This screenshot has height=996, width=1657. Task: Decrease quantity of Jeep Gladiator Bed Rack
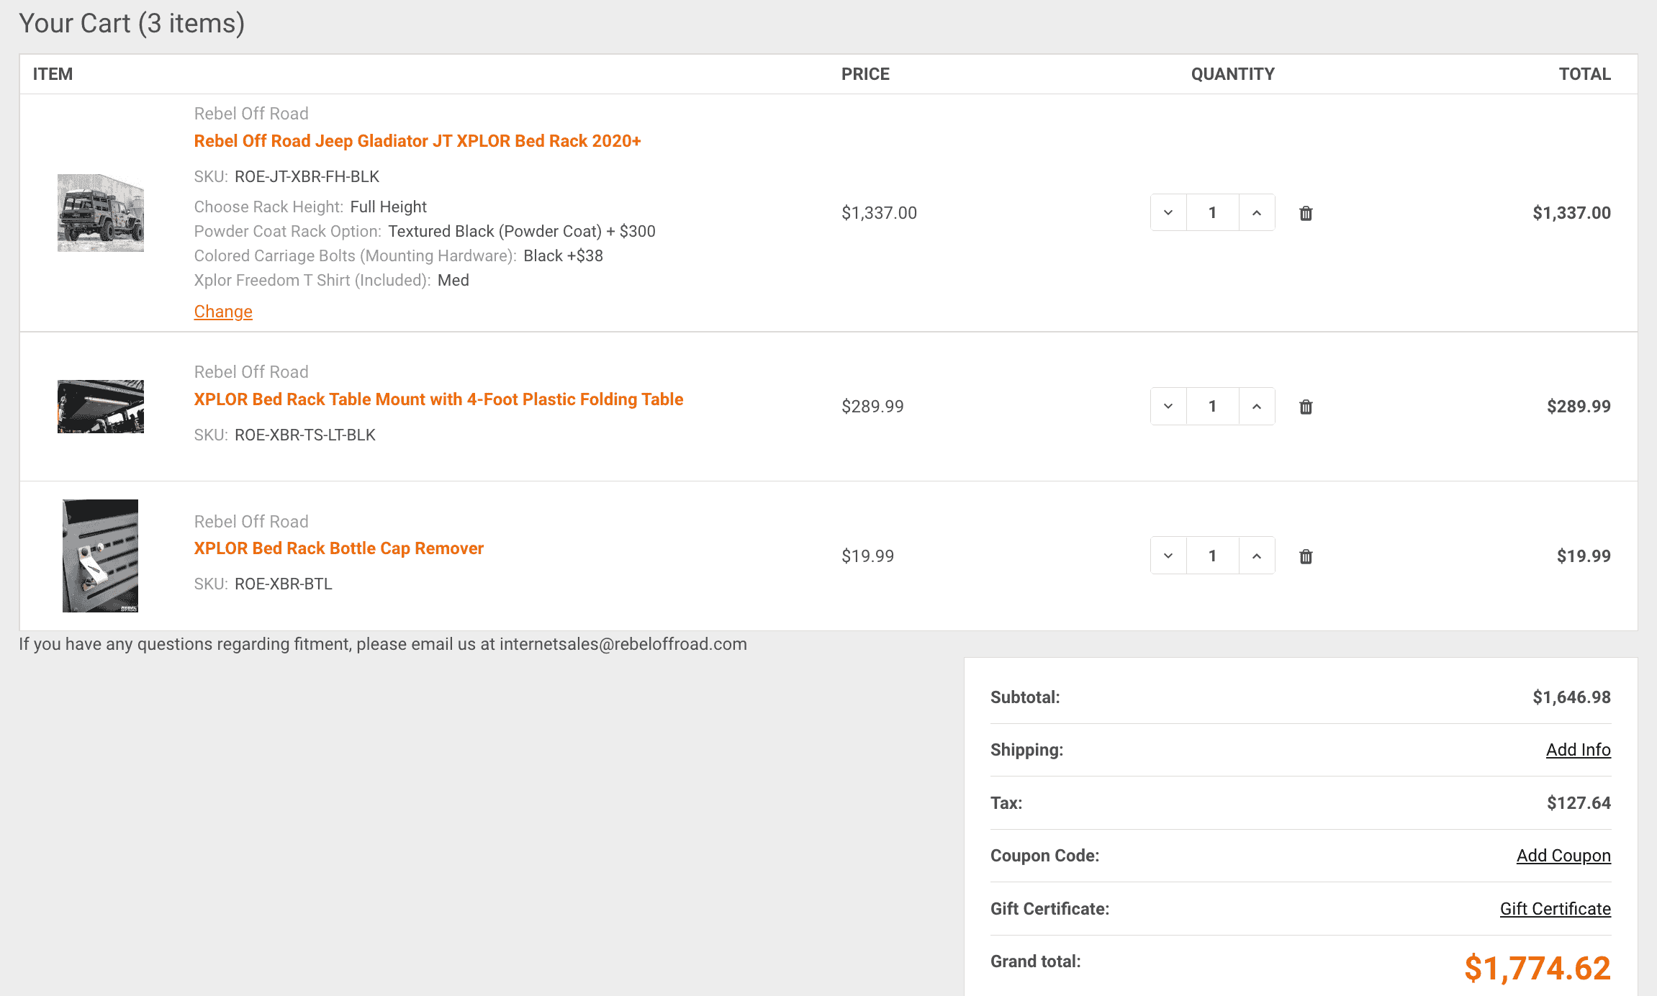point(1168,212)
